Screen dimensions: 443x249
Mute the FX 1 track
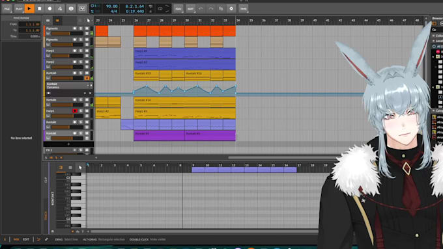click(x=87, y=150)
